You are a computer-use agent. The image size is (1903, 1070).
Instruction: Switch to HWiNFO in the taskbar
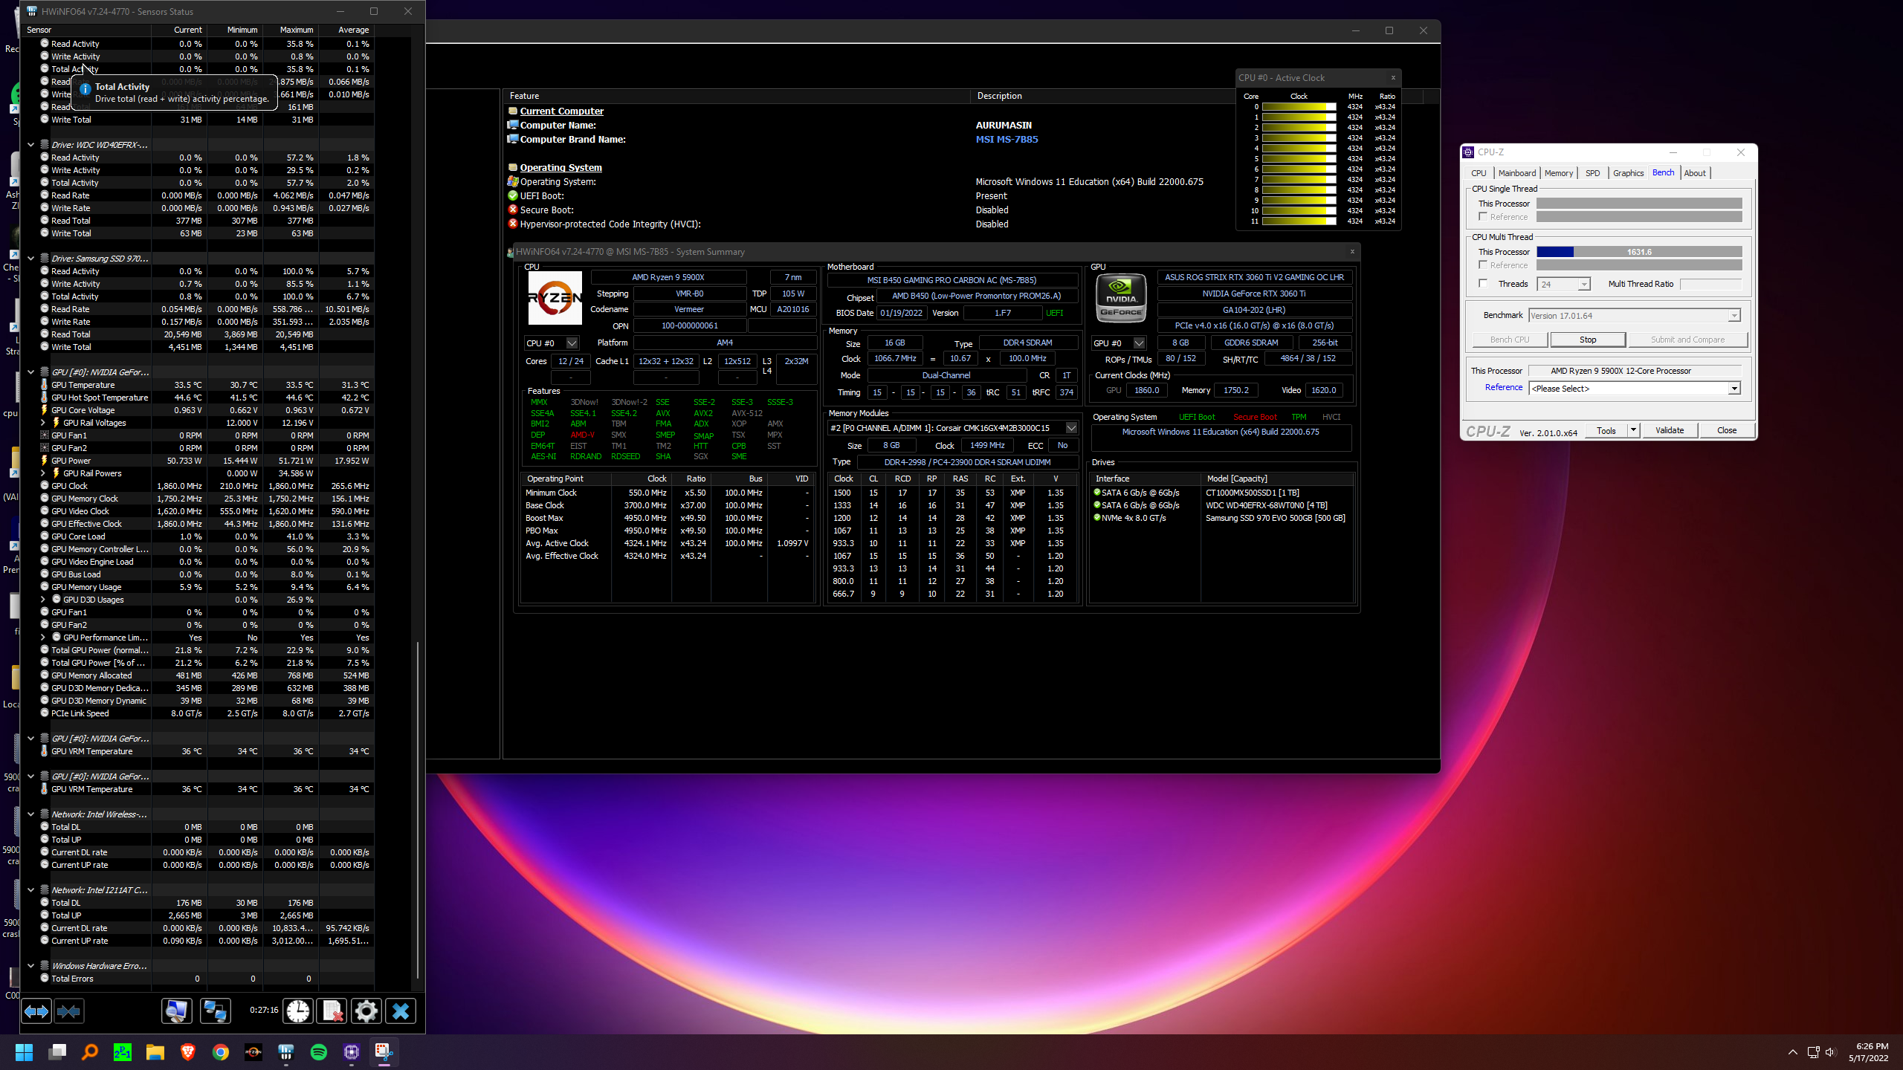pos(286,1052)
